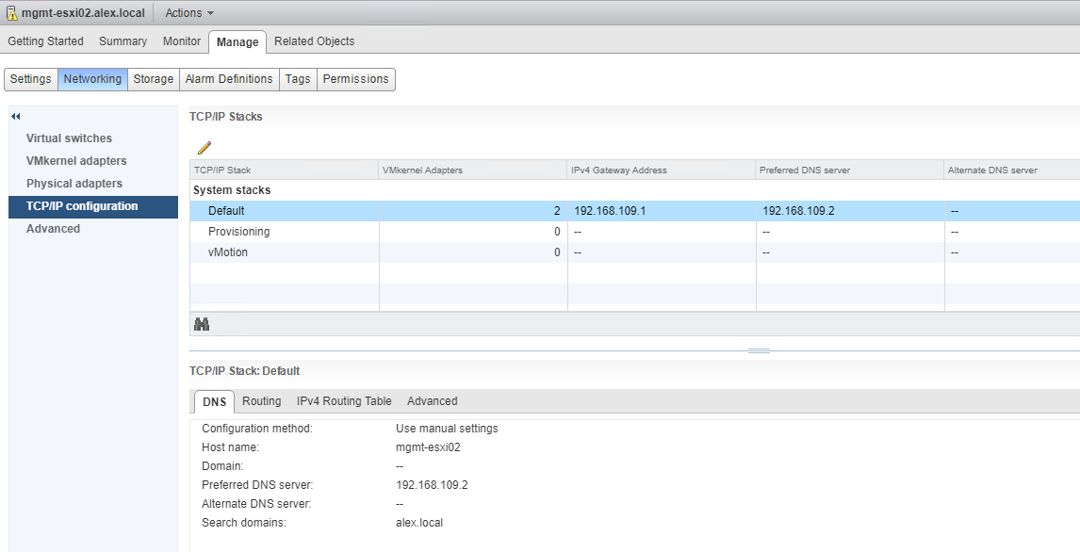This screenshot has height=552, width=1080.
Task: Select the vMotion stack row
Action: [228, 252]
